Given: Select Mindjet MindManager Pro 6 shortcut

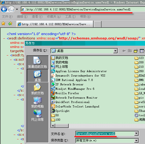Looking at the screenshot, I should click(73, 89).
